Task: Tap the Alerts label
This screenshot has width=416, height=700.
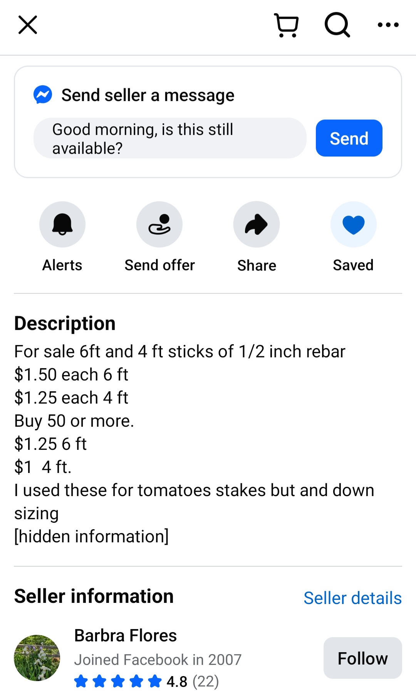Action: pyautogui.click(x=62, y=265)
